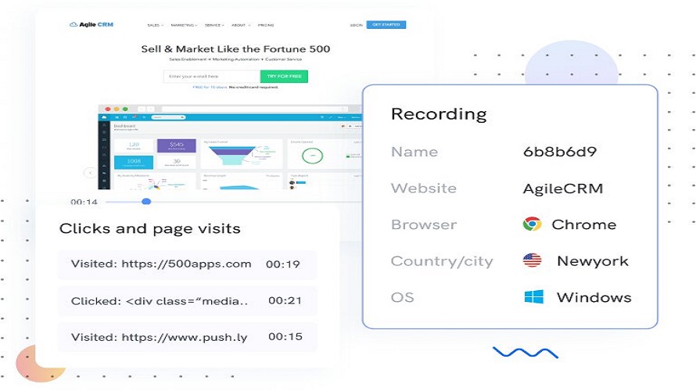
Task: Click the Clicks and page visits heading
Action: pyautogui.click(x=150, y=228)
